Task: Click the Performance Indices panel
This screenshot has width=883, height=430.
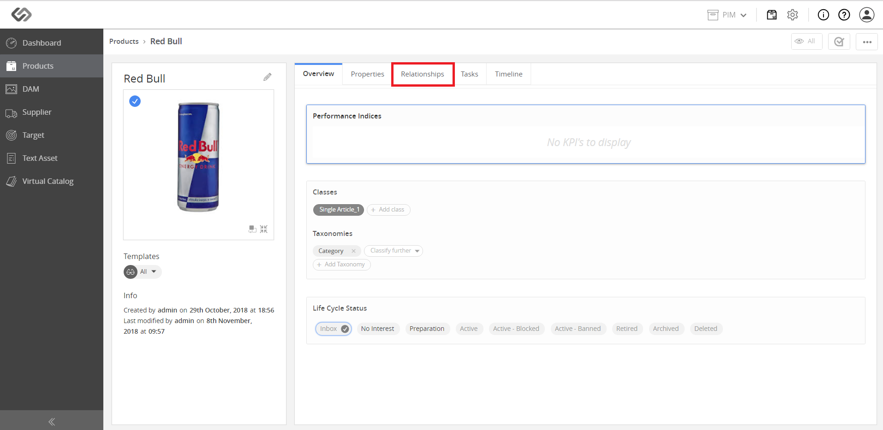Action: [585, 134]
